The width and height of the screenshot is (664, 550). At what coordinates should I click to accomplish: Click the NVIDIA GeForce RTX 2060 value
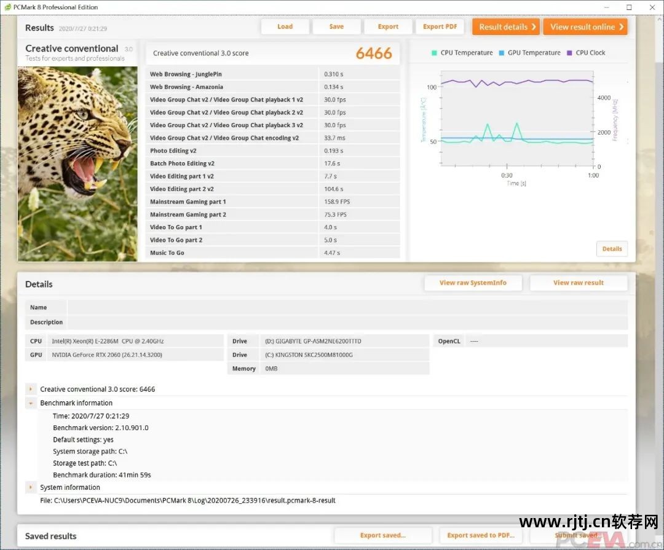point(107,355)
